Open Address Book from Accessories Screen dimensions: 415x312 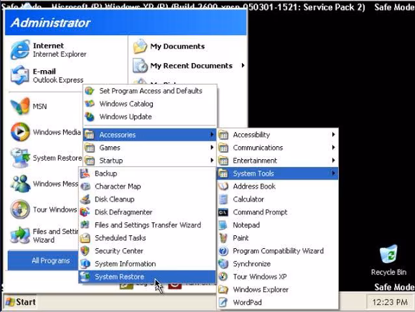click(277, 187)
